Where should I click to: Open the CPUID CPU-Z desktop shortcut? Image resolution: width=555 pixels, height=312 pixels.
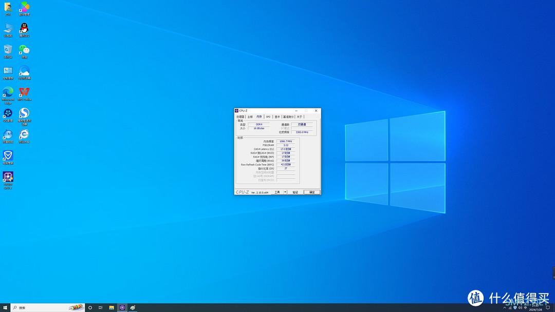8,180
